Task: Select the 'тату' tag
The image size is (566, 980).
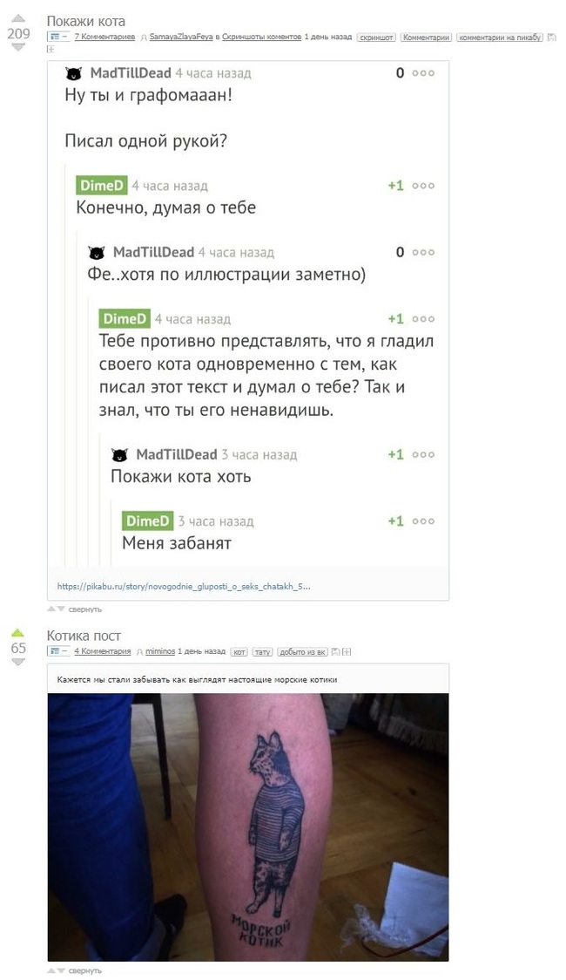Action: (263, 651)
